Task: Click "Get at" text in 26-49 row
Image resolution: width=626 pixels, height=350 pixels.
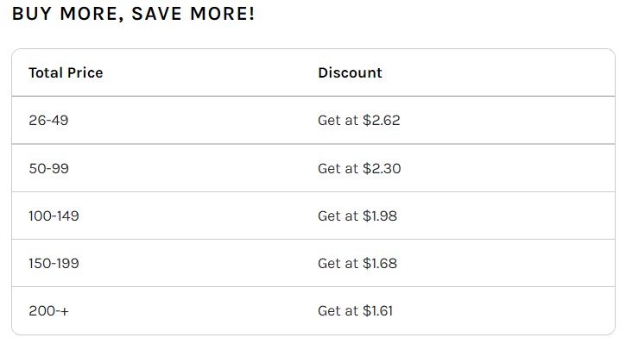Action: pyautogui.click(x=338, y=121)
